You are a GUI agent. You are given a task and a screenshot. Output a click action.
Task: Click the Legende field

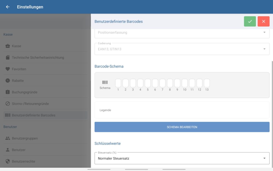click(x=182, y=110)
